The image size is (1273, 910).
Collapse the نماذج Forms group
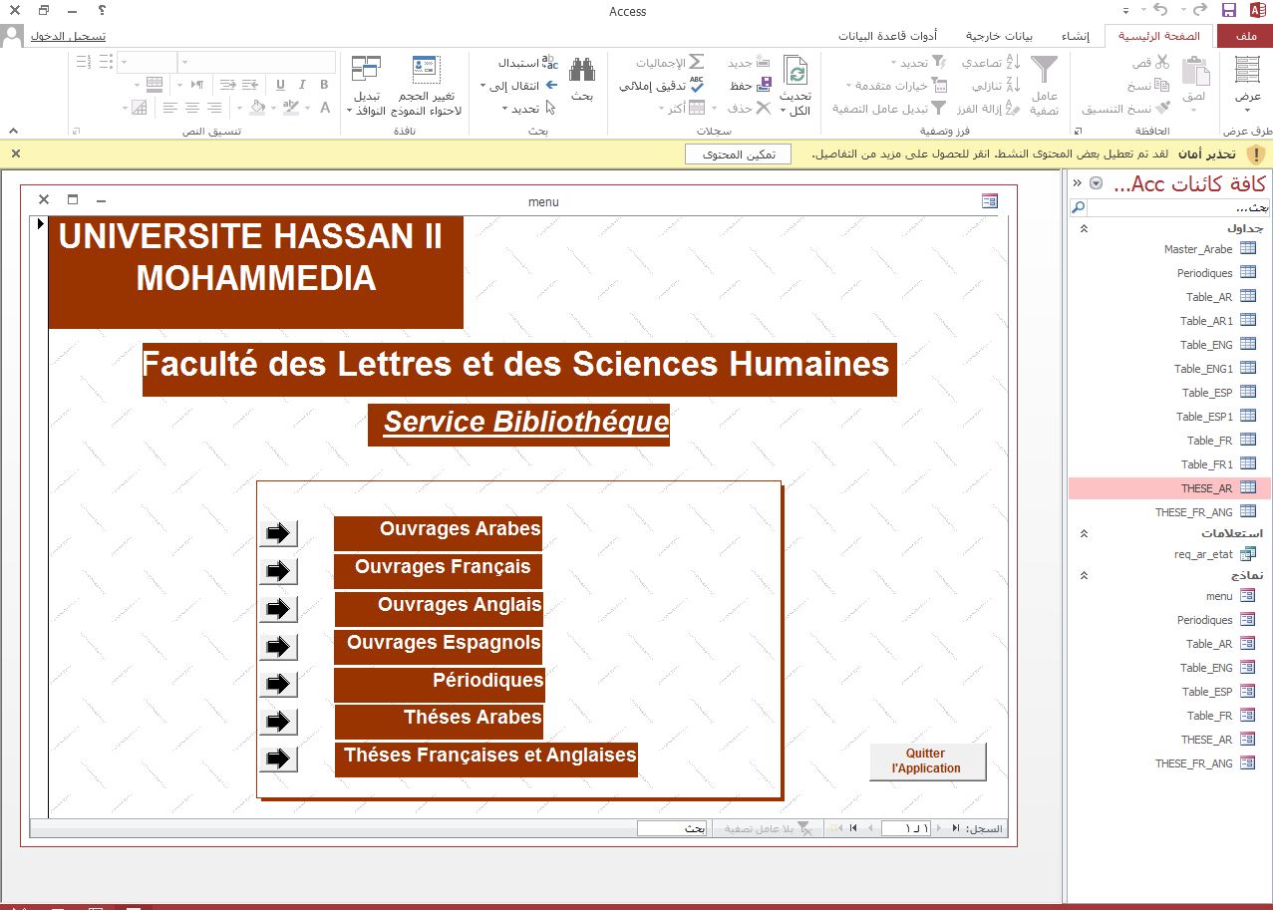[x=1085, y=576]
